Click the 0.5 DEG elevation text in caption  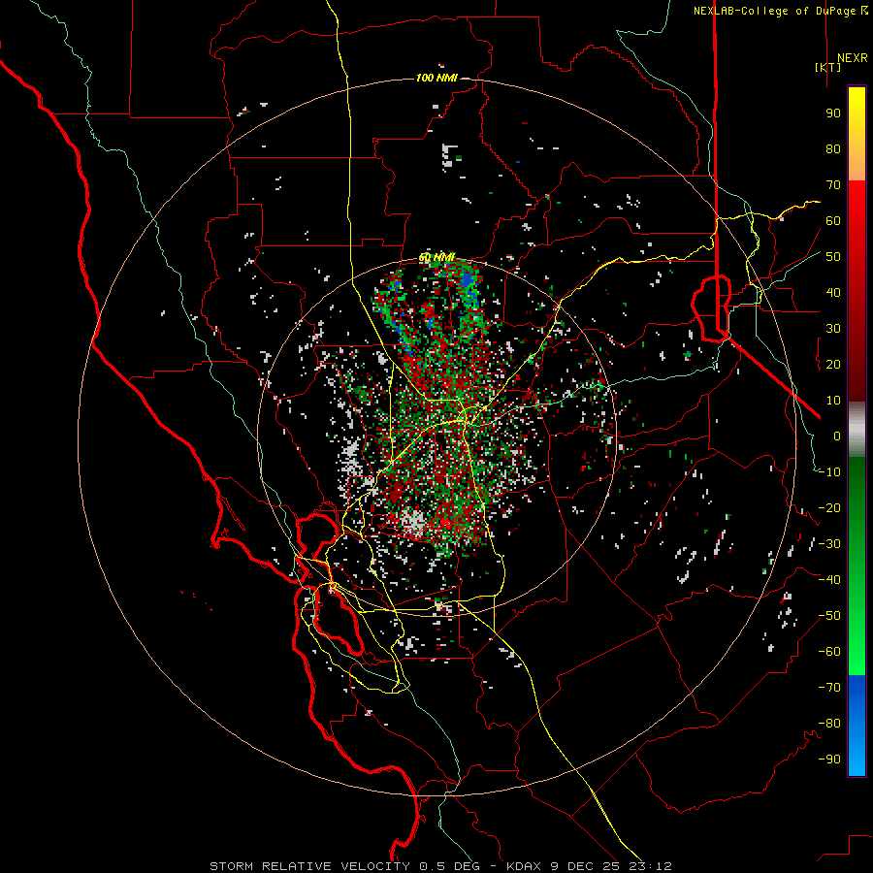tap(449, 866)
